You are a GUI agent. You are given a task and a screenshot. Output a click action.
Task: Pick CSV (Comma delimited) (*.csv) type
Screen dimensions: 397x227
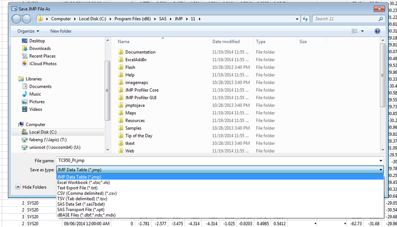coord(220,193)
